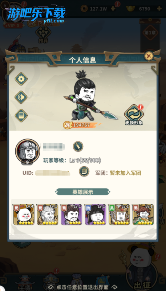Image resolution: width=166 pixels, height=291 pixels.
Task: Copy UID using icon beside UID
Action: (x=84, y=171)
